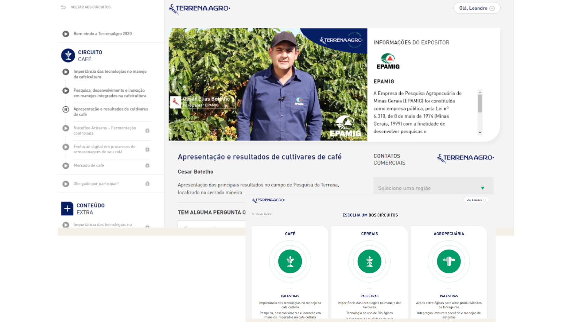The image size is (572, 322).
Task: Click the Circuito Café section heading
Action: [x=90, y=56]
